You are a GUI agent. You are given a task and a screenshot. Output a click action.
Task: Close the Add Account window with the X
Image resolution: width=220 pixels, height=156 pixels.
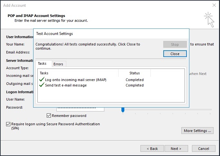[214, 5]
